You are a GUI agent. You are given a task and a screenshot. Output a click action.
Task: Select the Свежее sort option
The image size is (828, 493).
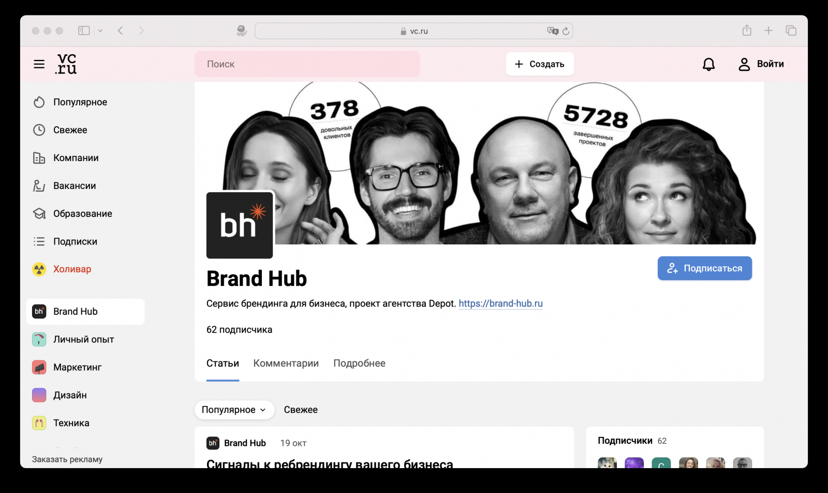301,410
